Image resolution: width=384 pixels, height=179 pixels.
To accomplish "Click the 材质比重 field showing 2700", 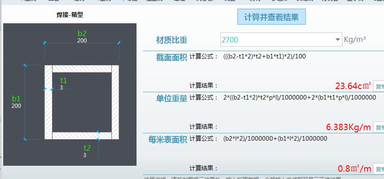I will (x=281, y=39).
